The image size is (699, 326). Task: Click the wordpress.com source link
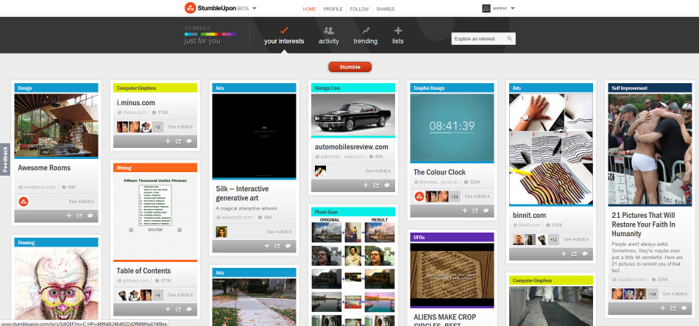[x=40, y=188]
